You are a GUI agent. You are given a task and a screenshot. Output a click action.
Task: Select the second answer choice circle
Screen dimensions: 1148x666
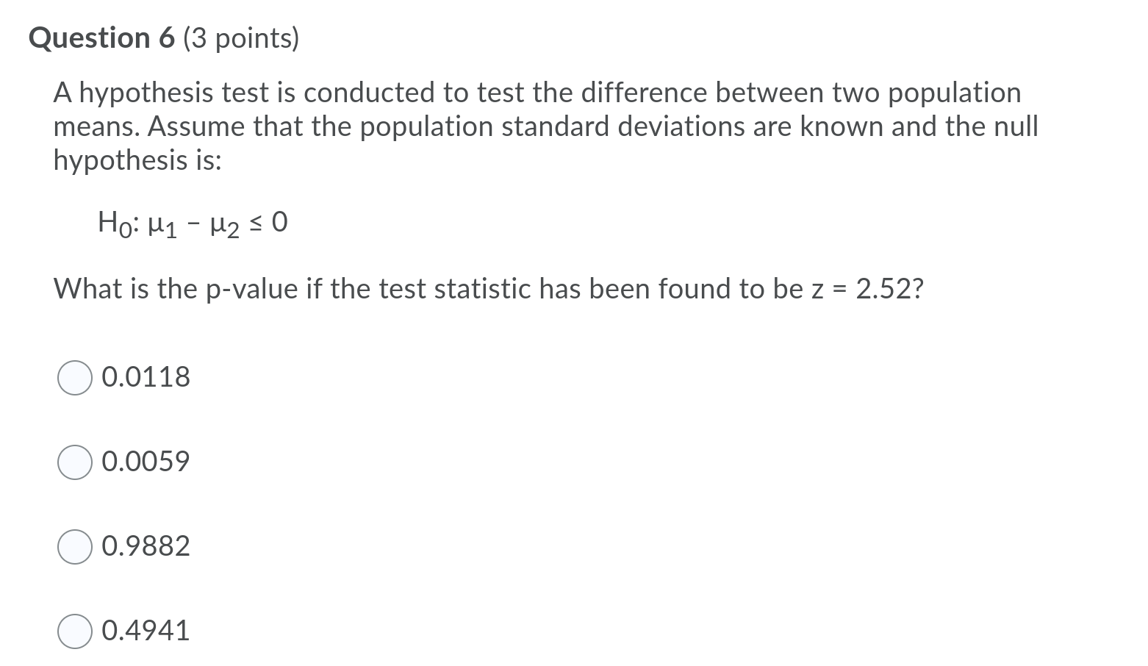pos(74,462)
